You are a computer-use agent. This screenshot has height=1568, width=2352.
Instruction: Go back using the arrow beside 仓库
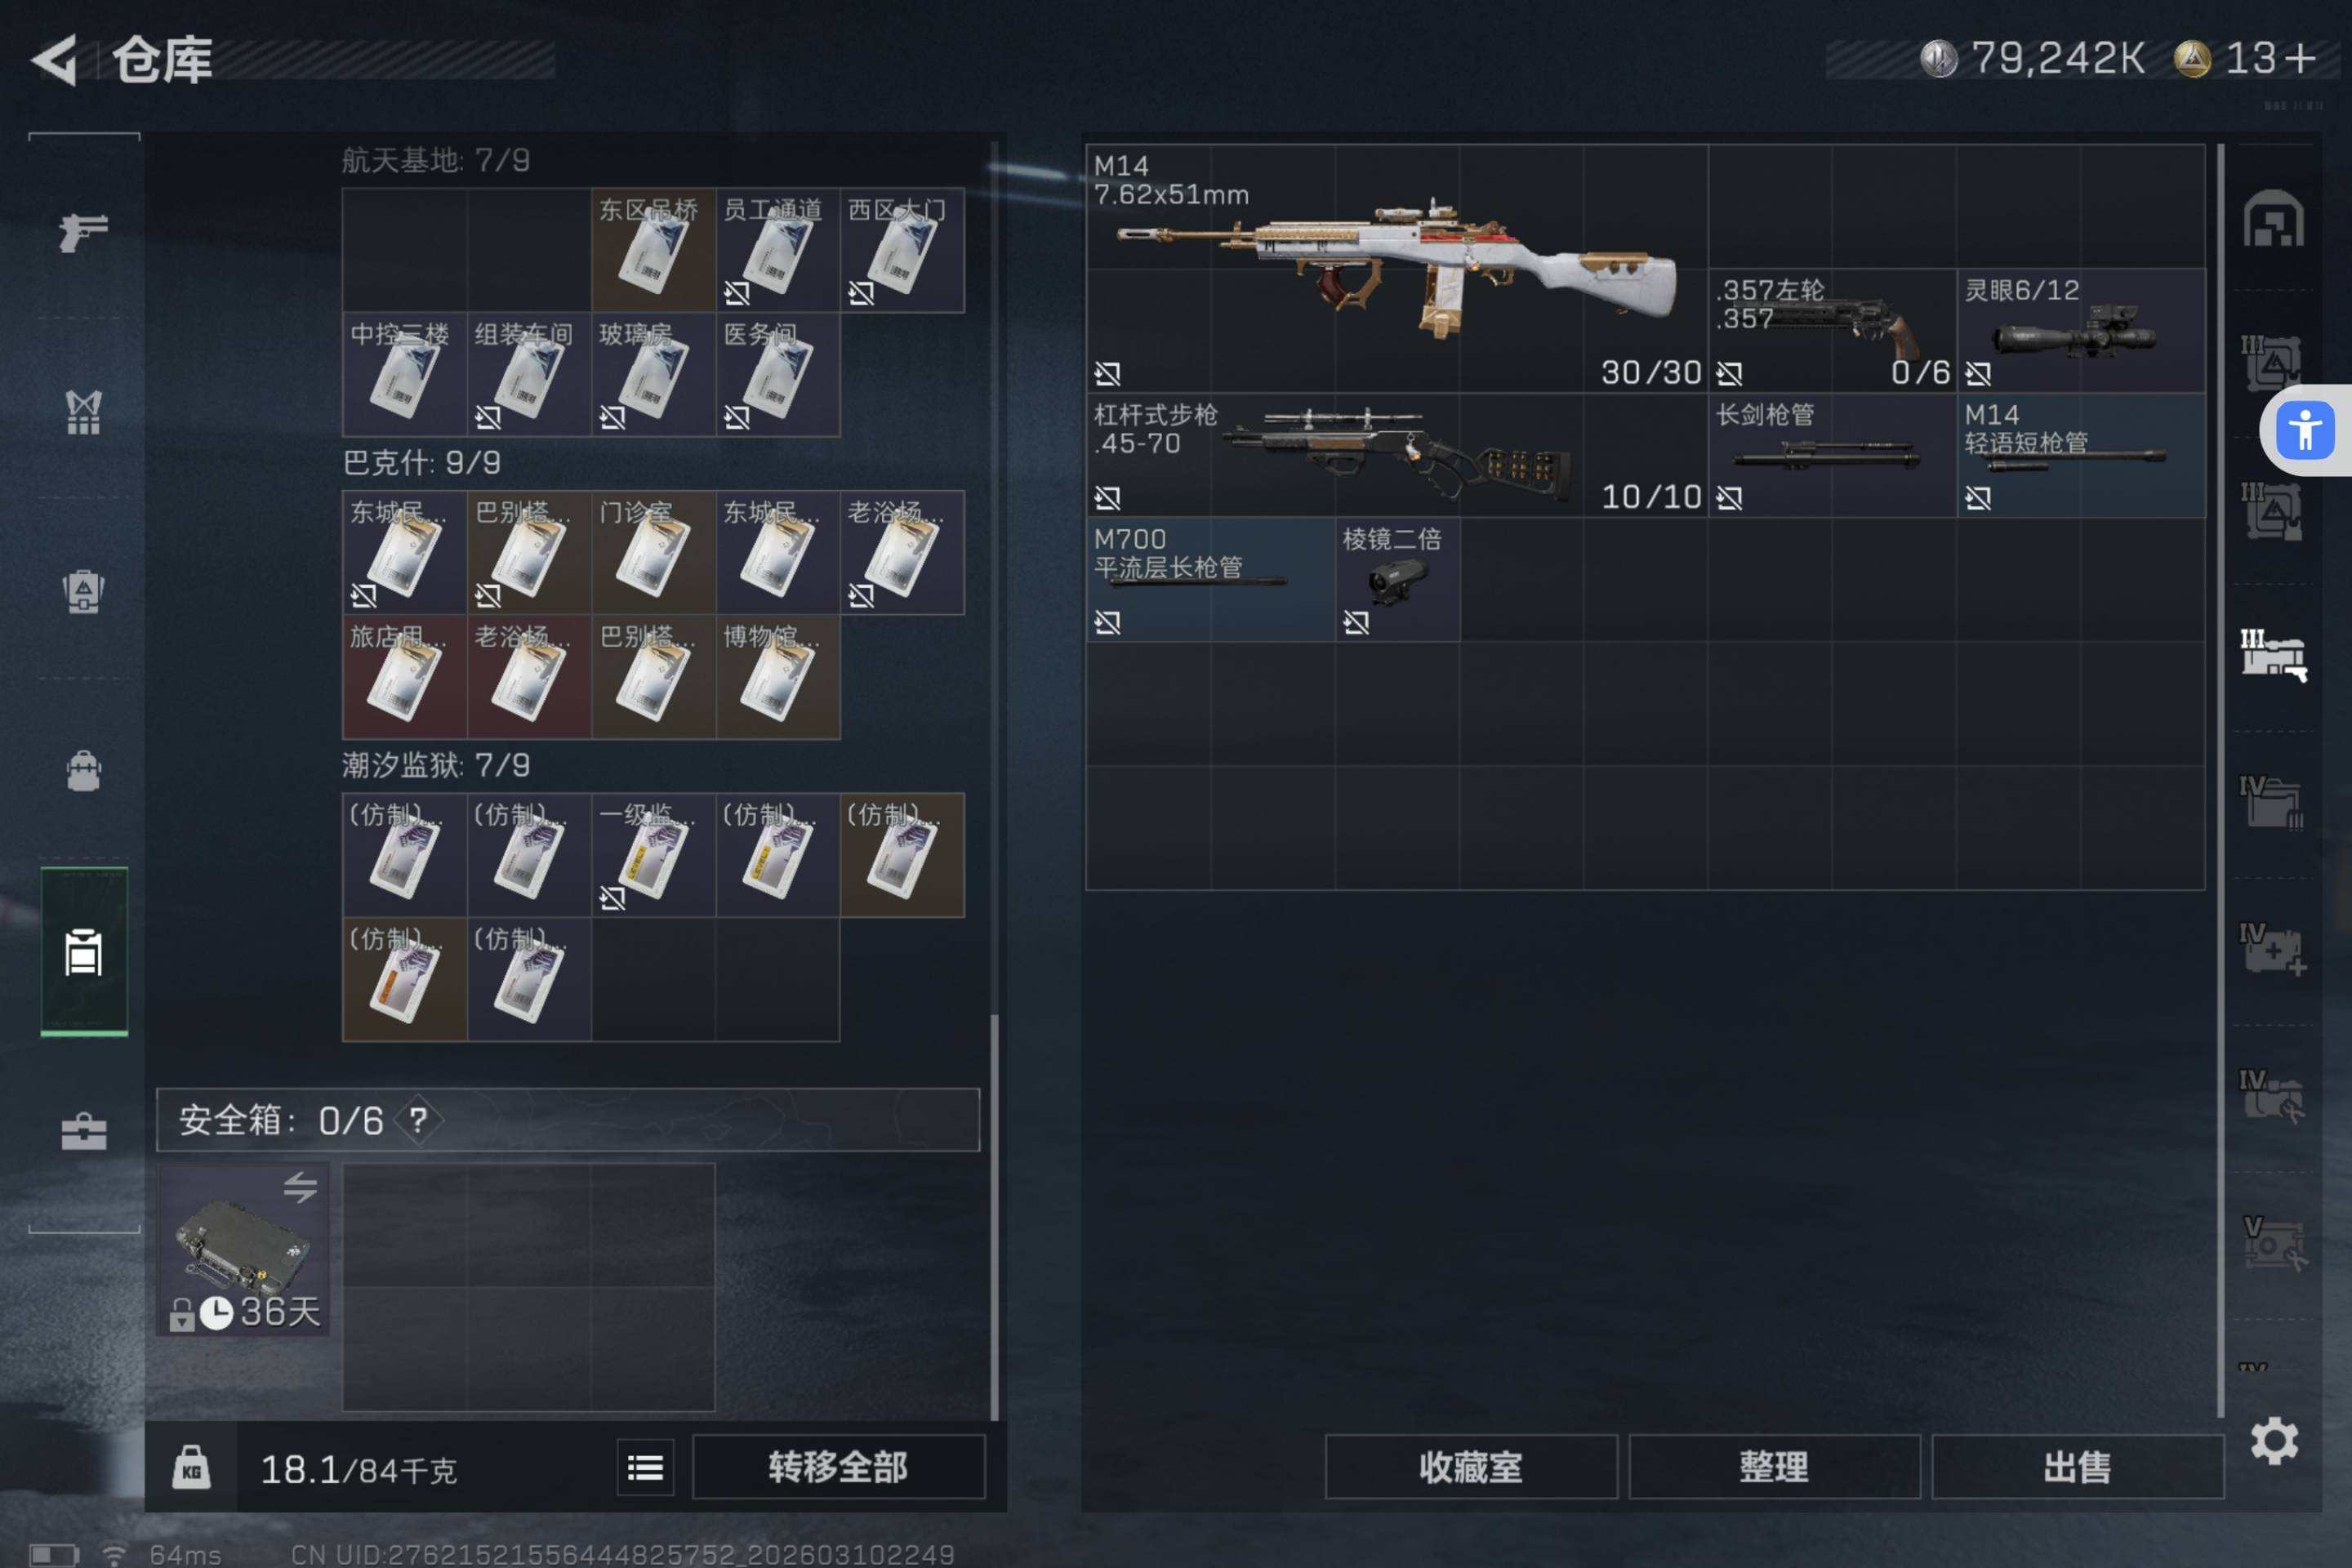55,59
